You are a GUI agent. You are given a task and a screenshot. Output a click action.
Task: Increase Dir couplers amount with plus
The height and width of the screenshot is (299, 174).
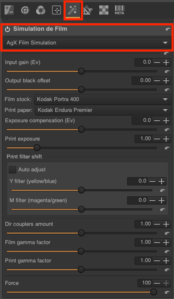coord(166,224)
